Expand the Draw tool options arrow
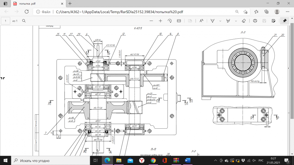The image size is (294, 165). [x=220, y=21]
